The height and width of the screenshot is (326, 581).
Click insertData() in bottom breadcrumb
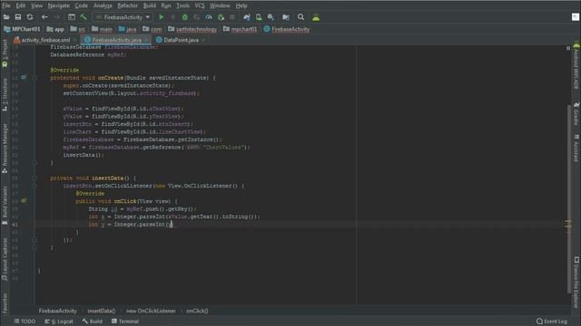tap(101, 311)
